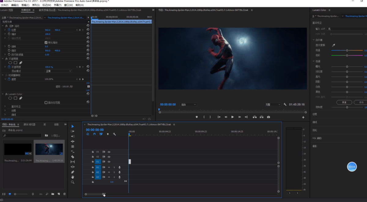This screenshot has height=202, width=367.
Task: Choose the Zoom magnifier tool
Action: click(x=72, y=182)
